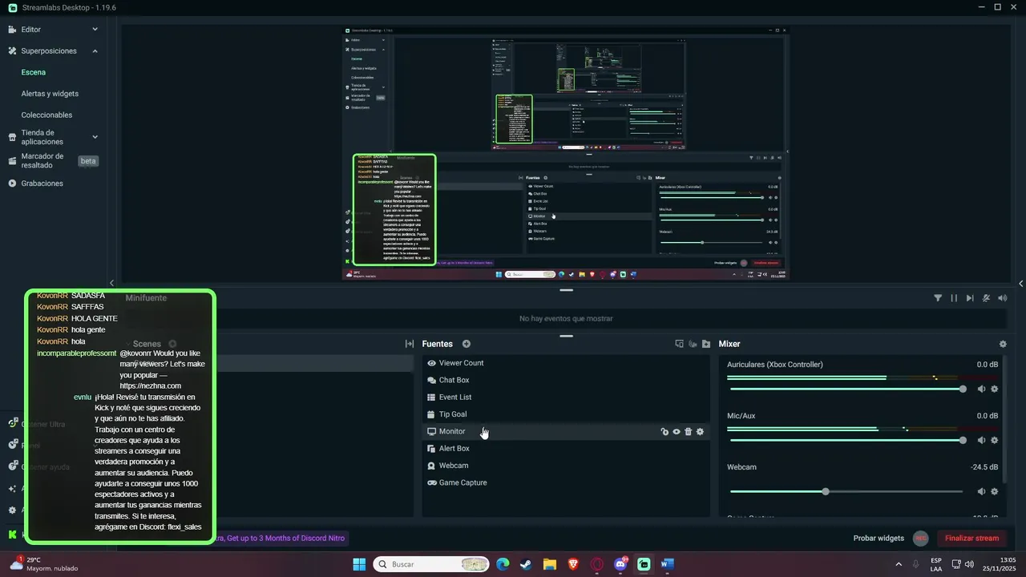Expand the sources panel width toggle
Viewport: 1026px width, 577px height.
410,344
